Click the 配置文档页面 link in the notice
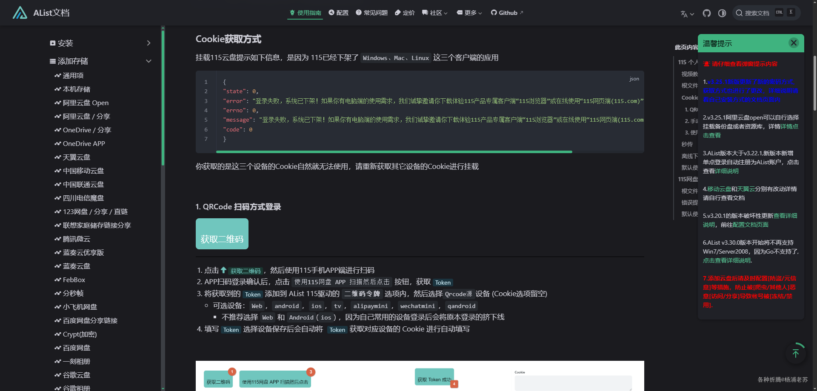Image resolution: width=817 pixels, height=391 pixels. coord(751,225)
